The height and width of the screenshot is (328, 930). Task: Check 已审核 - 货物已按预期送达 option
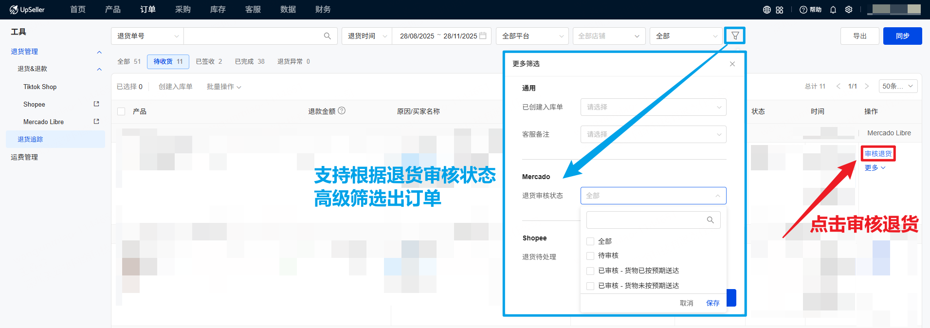coord(590,271)
